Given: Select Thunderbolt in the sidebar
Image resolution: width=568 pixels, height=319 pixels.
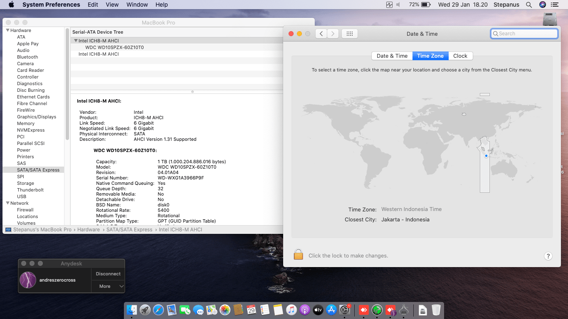Looking at the screenshot, I should pos(30,190).
